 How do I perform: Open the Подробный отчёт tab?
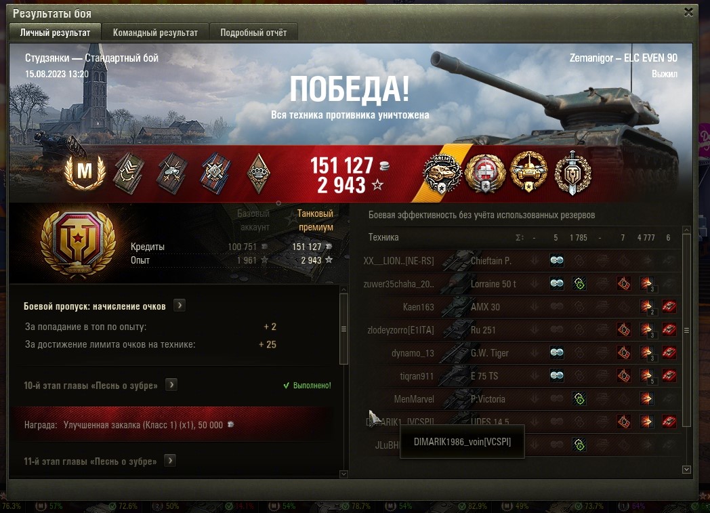(253, 33)
